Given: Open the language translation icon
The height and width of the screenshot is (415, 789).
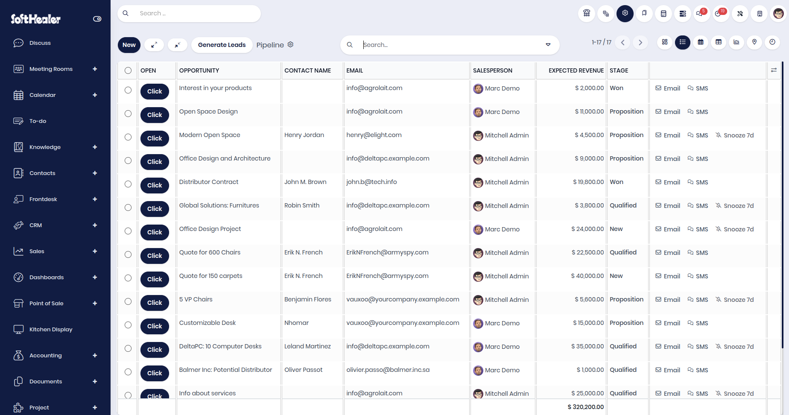Looking at the screenshot, I should tap(606, 13).
